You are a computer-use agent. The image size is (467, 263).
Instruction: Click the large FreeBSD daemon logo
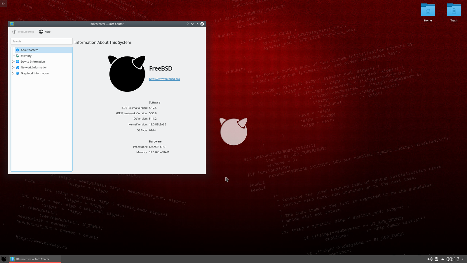(127, 73)
